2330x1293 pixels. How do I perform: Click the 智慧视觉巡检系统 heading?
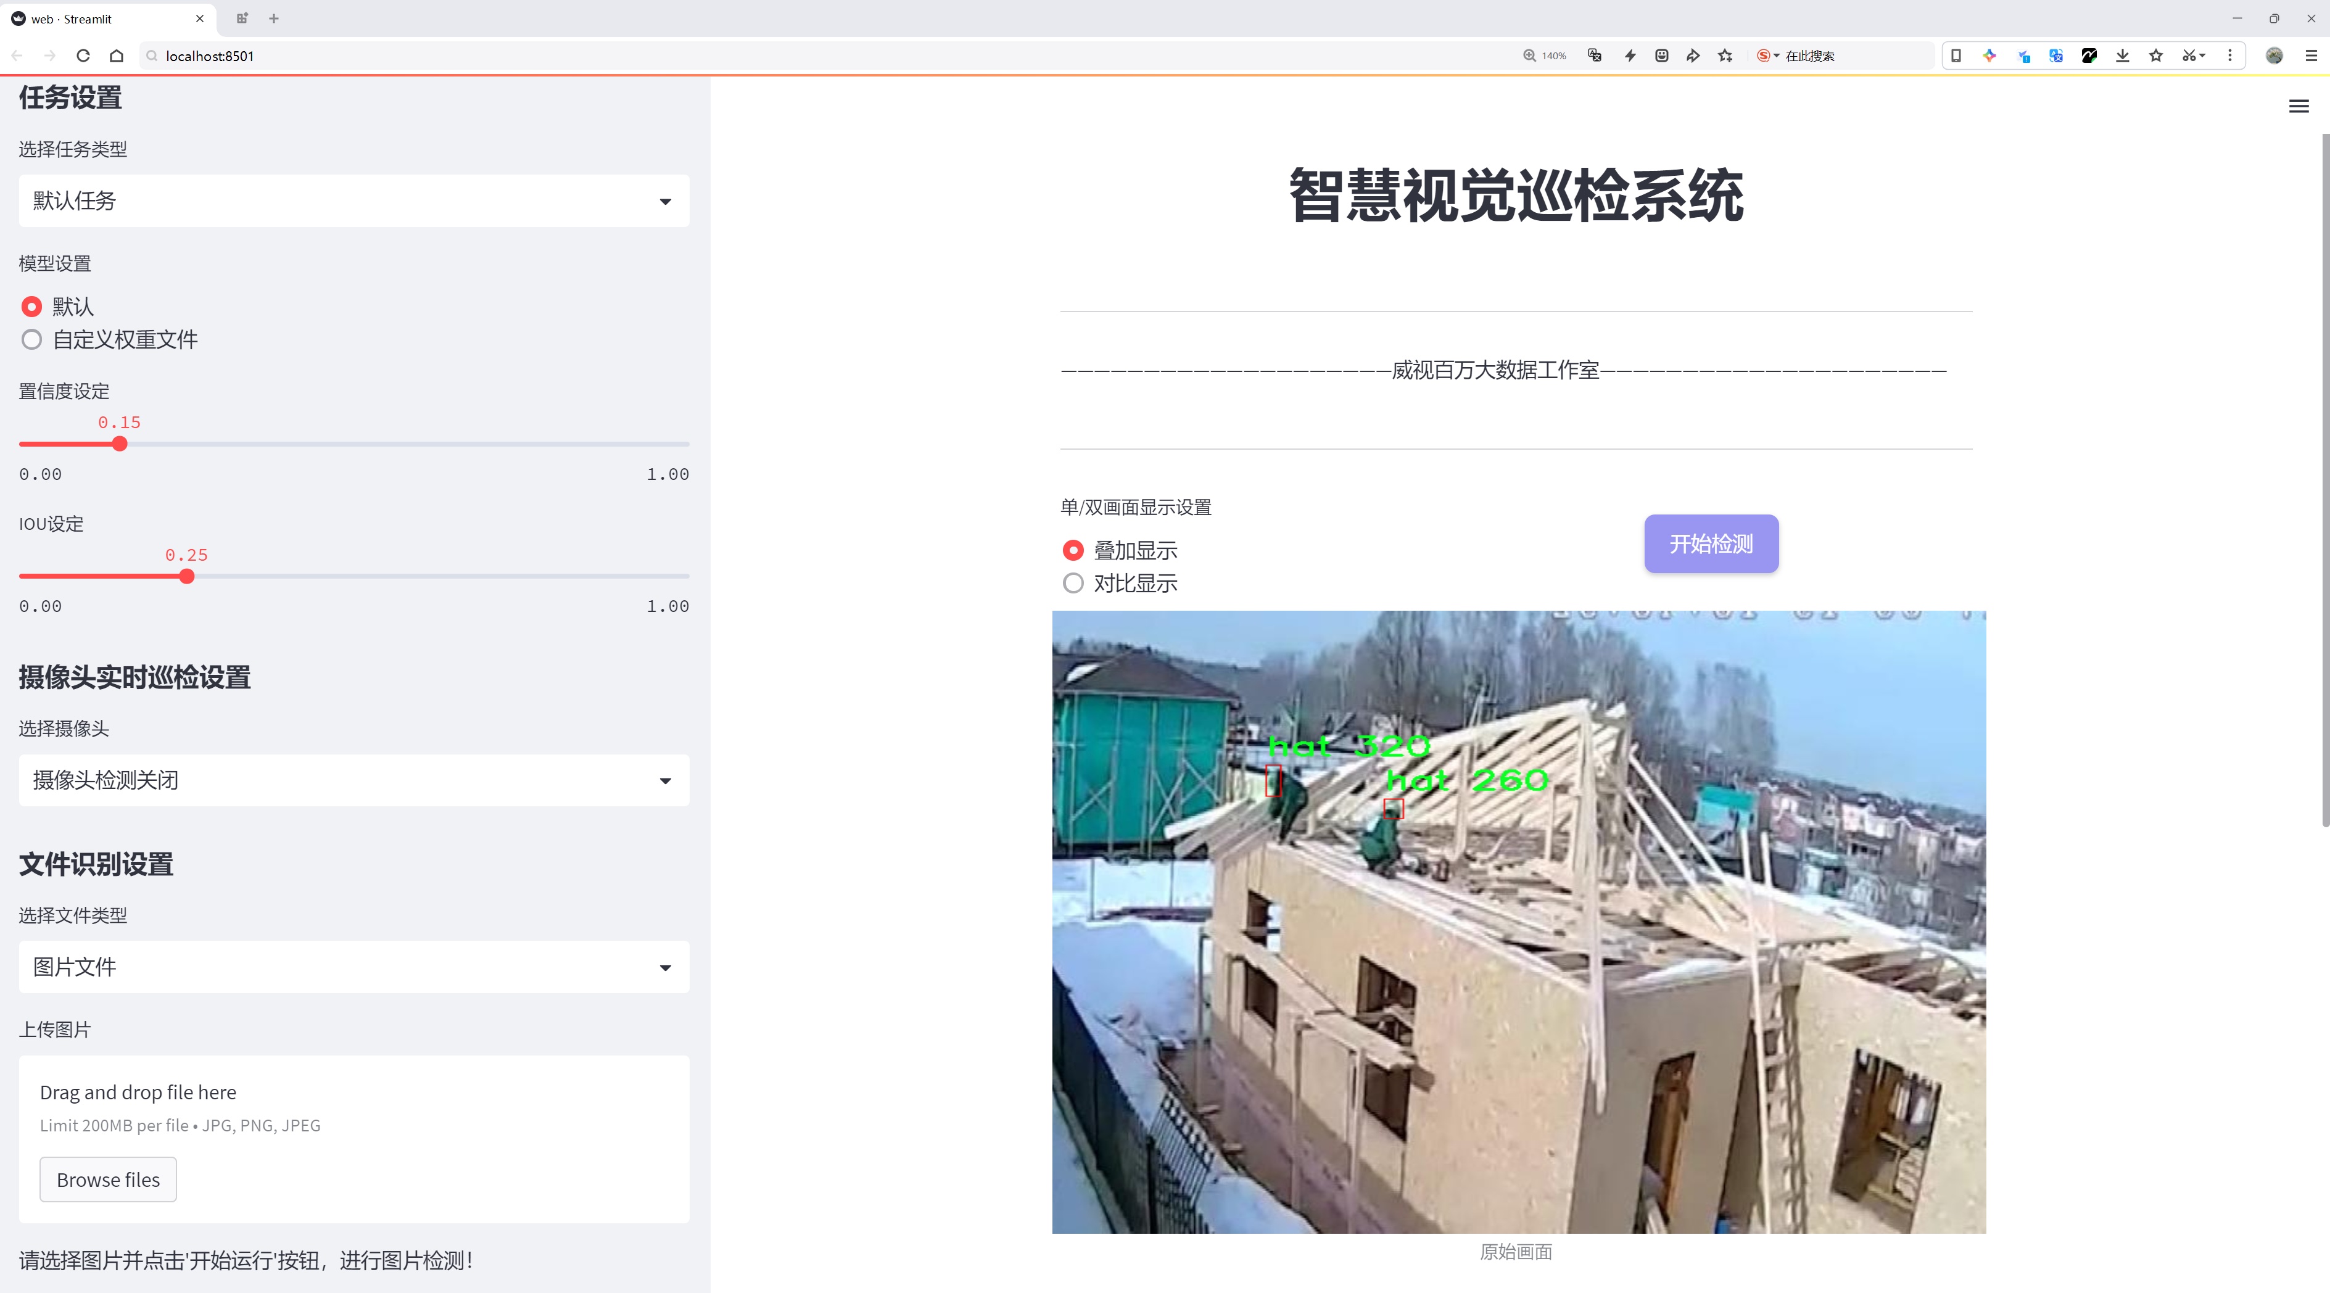click(1516, 196)
